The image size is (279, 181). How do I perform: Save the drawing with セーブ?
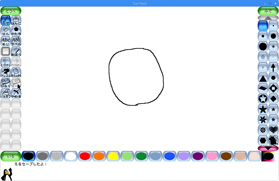point(16,83)
